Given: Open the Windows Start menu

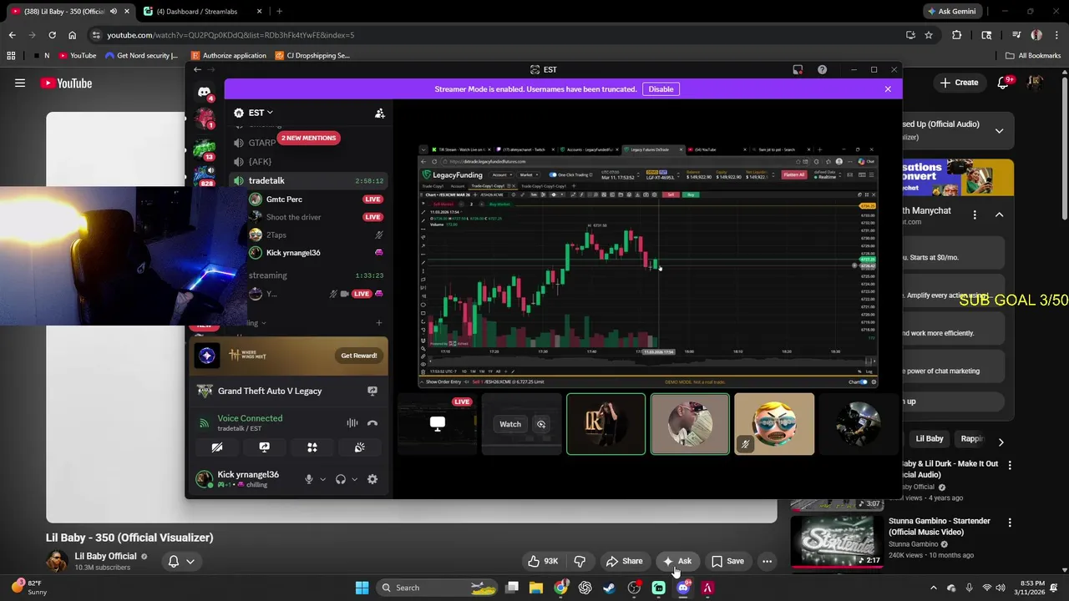Looking at the screenshot, I should pyautogui.click(x=362, y=588).
